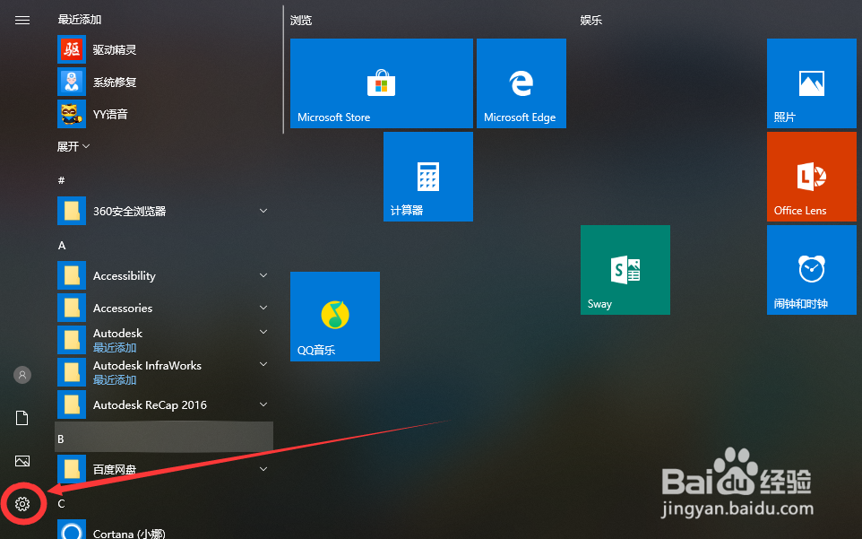Open the Accessibility folder entry
This screenshot has height=539, width=862.
pos(165,275)
